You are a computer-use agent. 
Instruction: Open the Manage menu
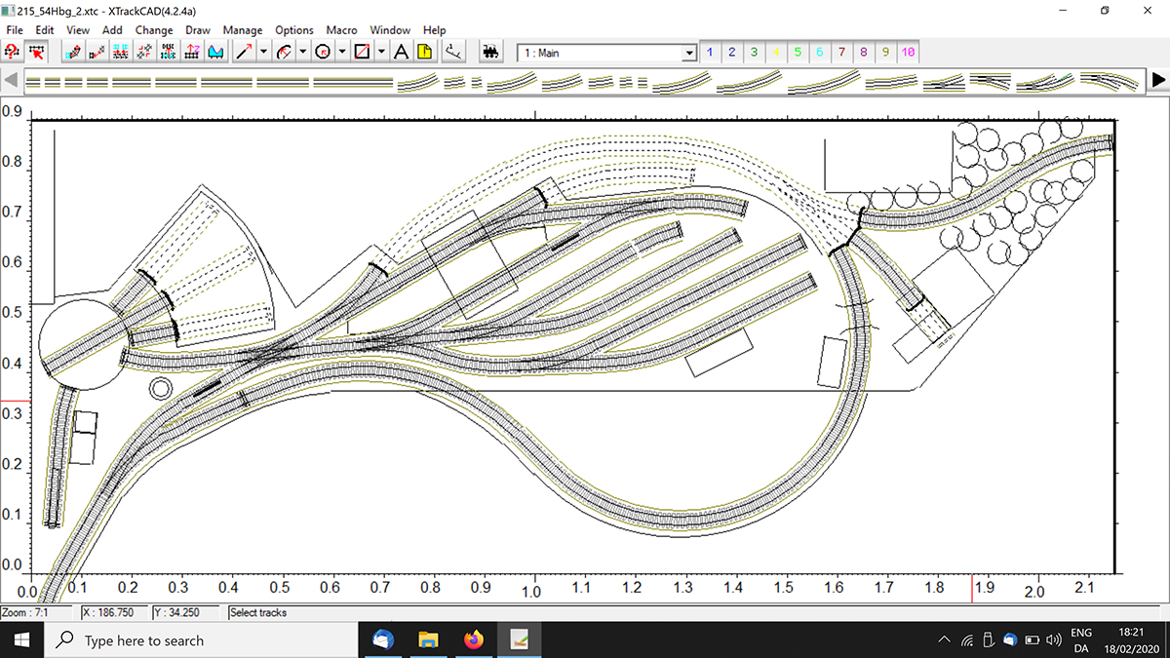[x=242, y=30]
